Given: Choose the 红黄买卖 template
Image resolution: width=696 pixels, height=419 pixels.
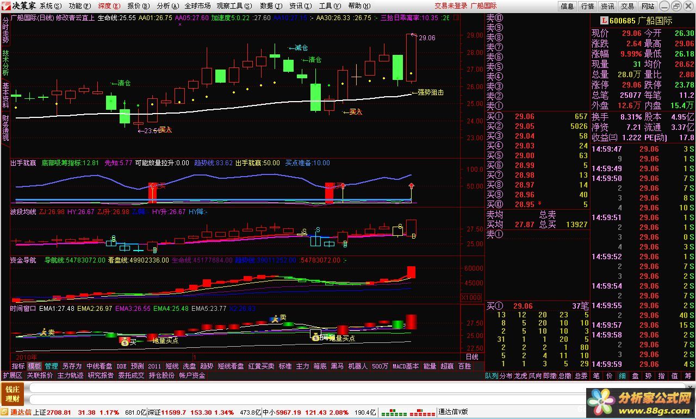Looking at the screenshot, I should point(262,366).
